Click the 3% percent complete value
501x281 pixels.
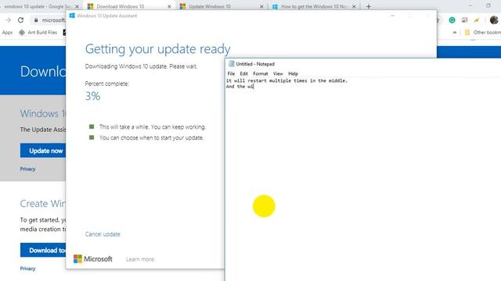(x=92, y=96)
